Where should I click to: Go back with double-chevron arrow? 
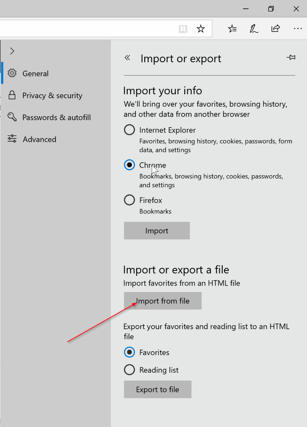coord(127,57)
